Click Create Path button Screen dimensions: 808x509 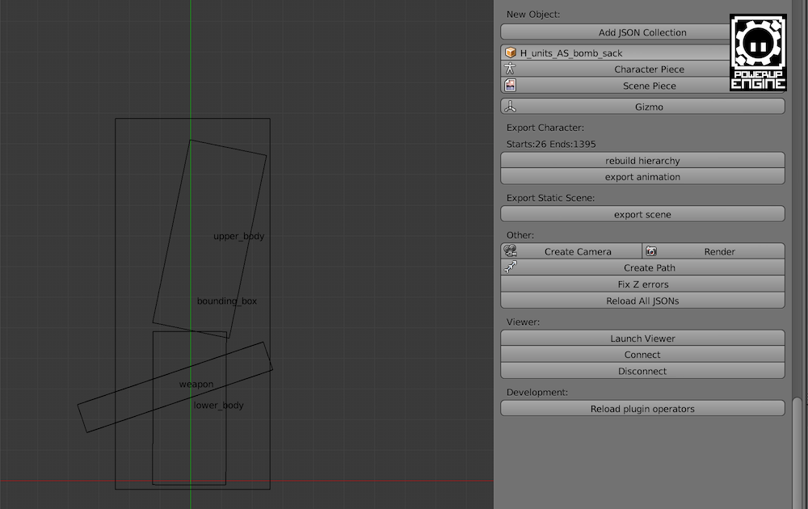(x=642, y=267)
